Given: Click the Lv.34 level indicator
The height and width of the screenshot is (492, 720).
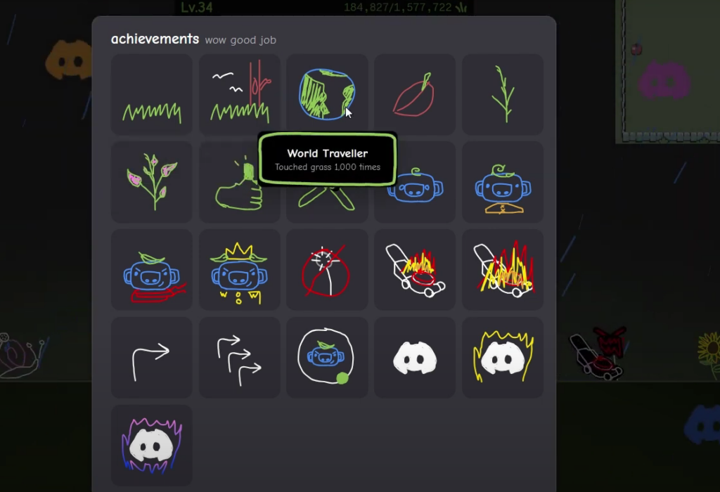Looking at the screenshot, I should tap(197, 7).
